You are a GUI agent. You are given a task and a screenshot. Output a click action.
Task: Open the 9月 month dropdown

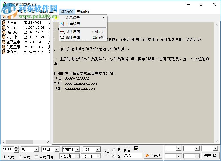[x=36, y=149]
